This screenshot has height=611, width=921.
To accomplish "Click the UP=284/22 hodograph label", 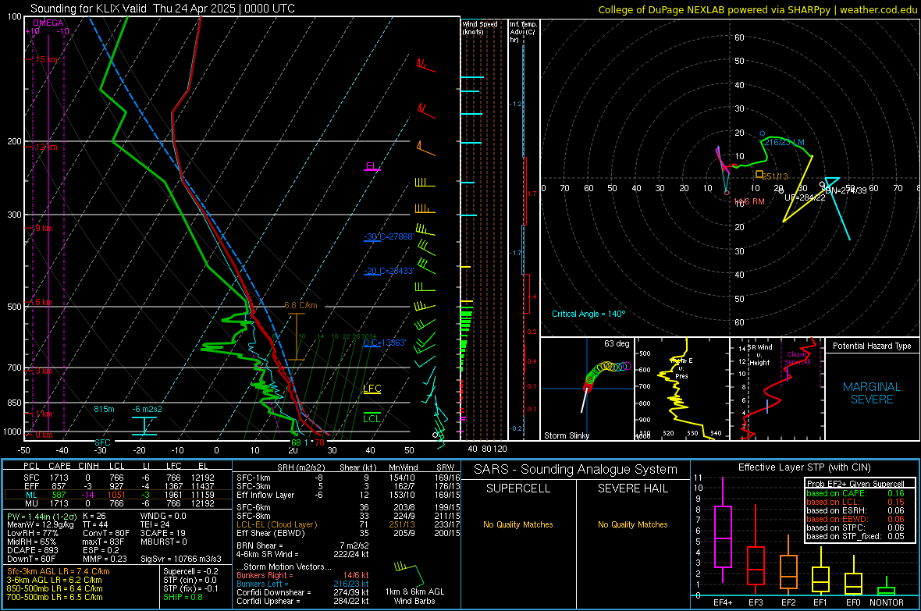I will pyautogui.click(x=805, y=197).
